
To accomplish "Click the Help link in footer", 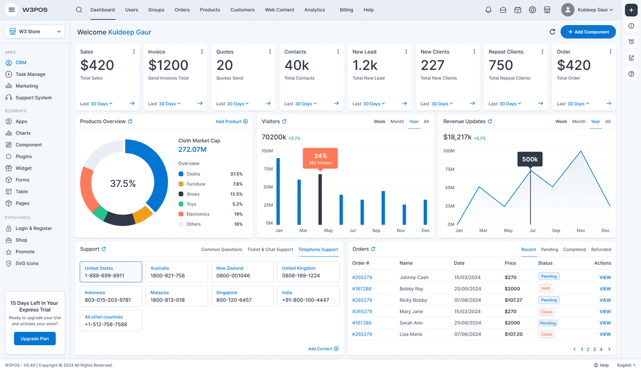I will [601, 365].
